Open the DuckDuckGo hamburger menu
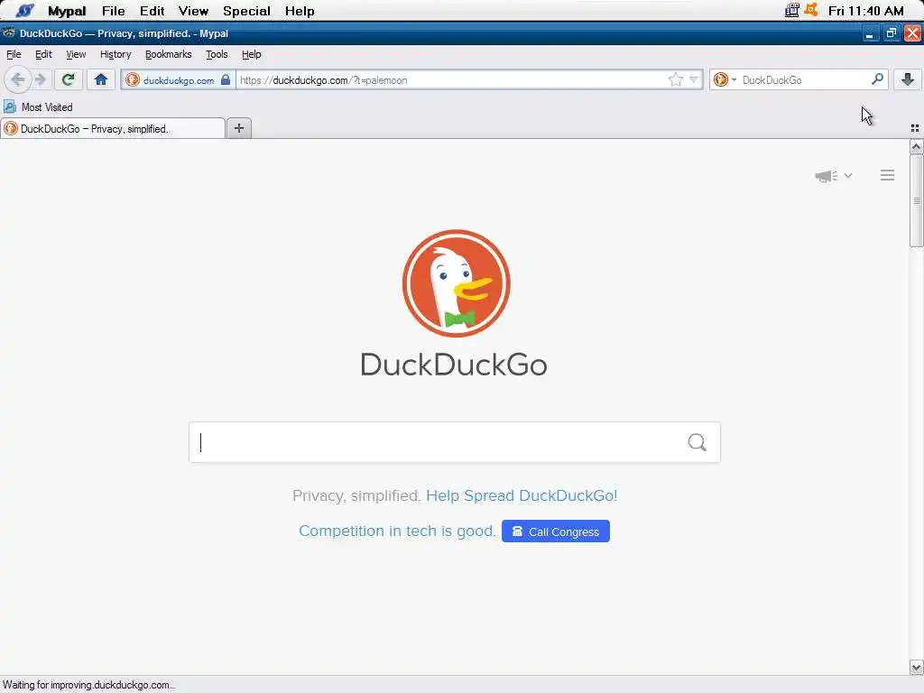924x693 pixels. (x=888, y=175)
